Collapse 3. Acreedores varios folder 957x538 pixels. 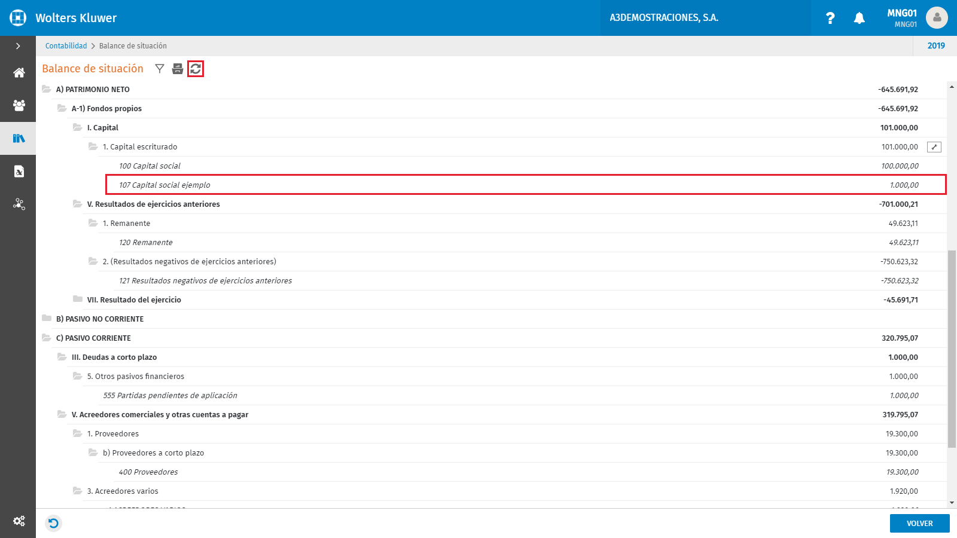(x=78, y=491)
